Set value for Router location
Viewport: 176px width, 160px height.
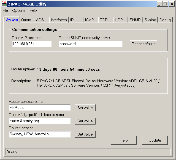pyautogui.click(x=85, y=134)
